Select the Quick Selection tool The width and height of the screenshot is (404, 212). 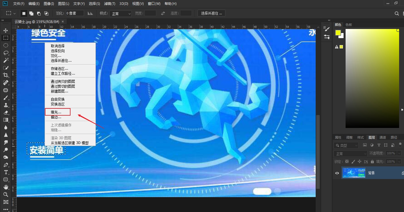(5, 68)
